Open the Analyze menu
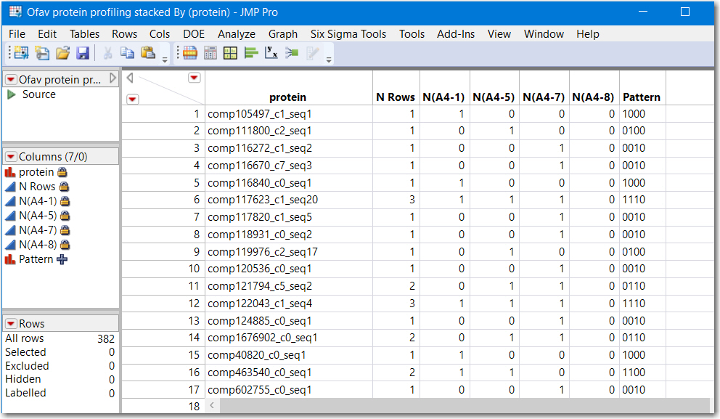 point(236,33)
